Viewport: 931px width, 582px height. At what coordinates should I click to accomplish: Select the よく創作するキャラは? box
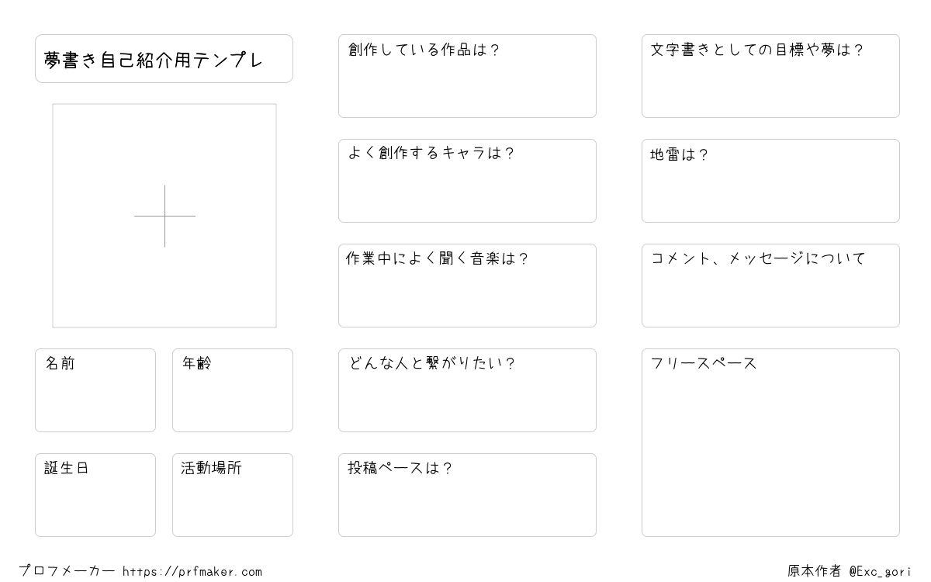[x=467, y=181]
